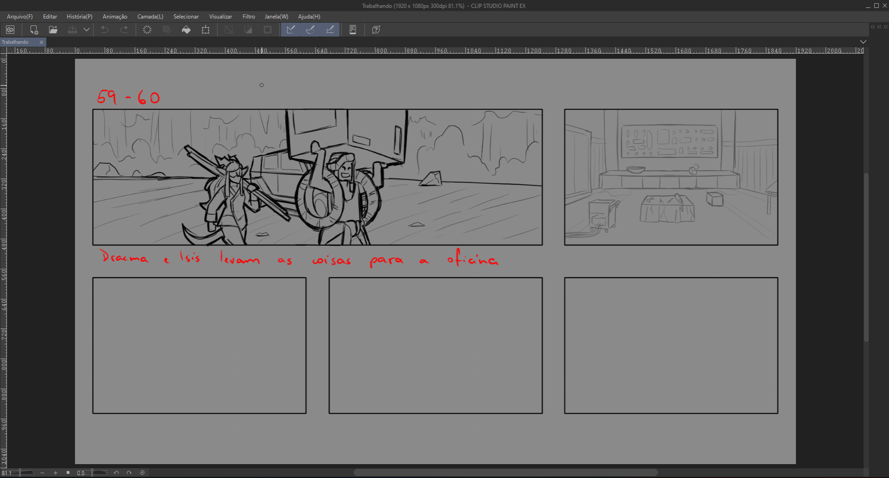Click the Save icon in toolbar
Screen dimensions: 889x478
(x=73, y=30)
